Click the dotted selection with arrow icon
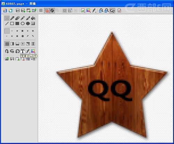174x144 pixels. coord(70,10)
